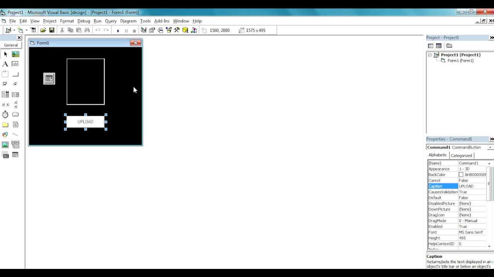
Task: Select the Shape tool in the toolbox
Action: (5, 135)
